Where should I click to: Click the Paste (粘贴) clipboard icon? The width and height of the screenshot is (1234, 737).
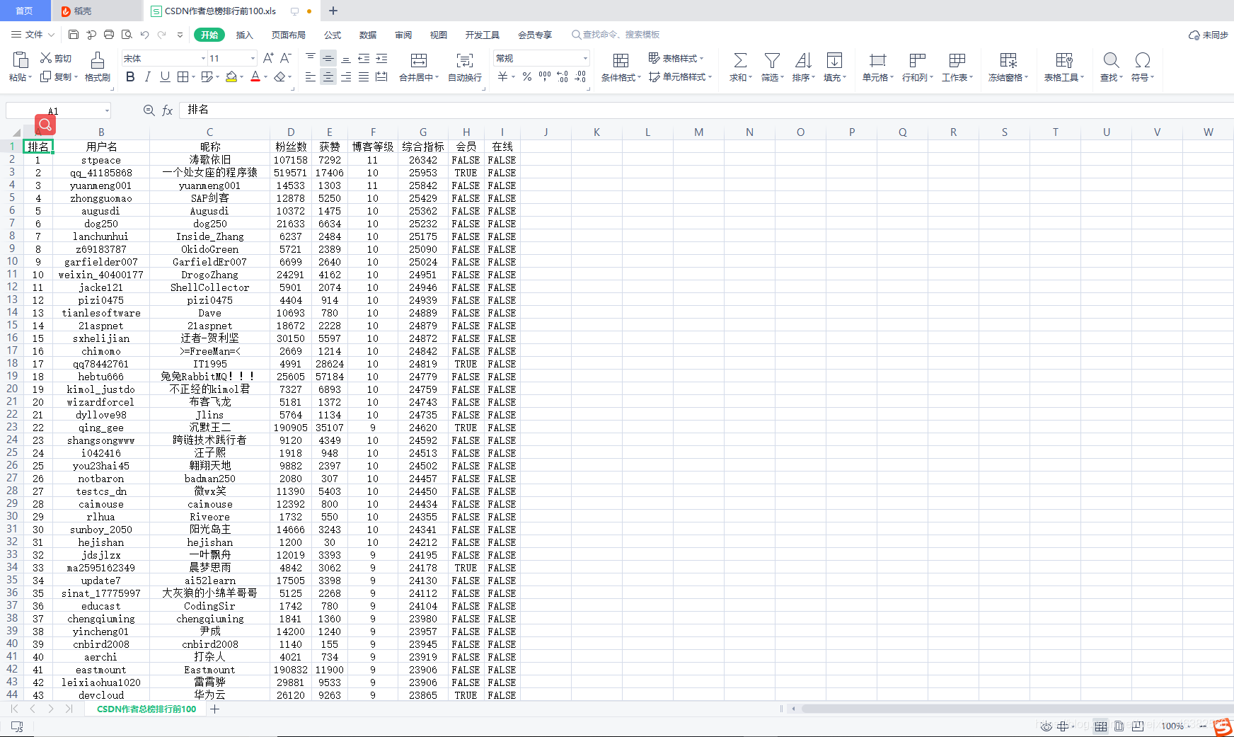21,60
